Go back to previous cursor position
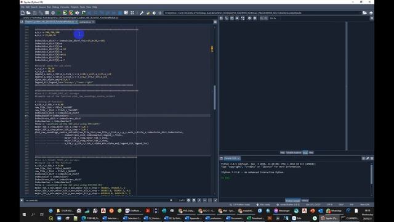This screenshot has width=394, height=222. coord(154,12)
